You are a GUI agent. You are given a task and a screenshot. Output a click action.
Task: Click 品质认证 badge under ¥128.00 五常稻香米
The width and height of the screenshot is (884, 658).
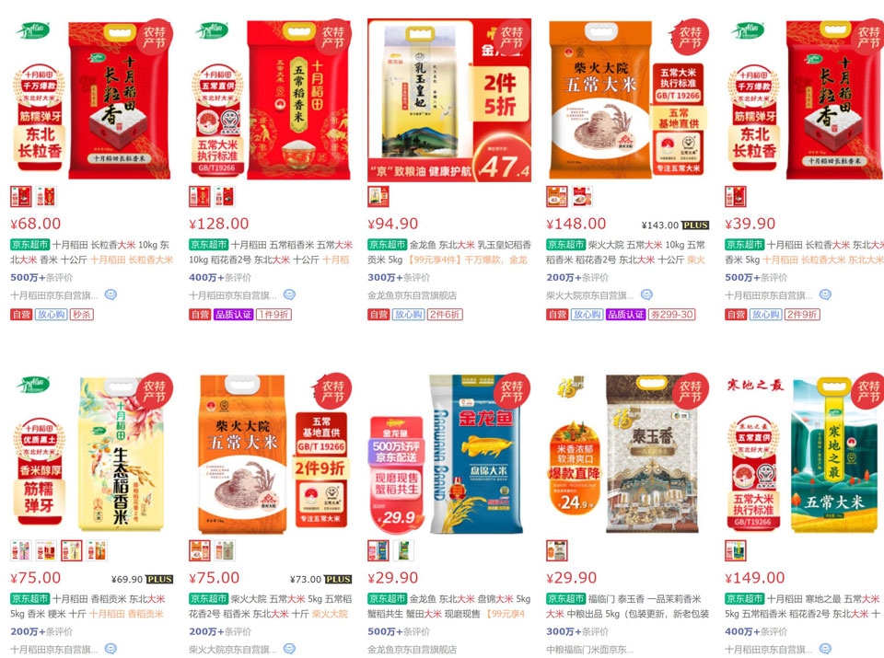233,315
